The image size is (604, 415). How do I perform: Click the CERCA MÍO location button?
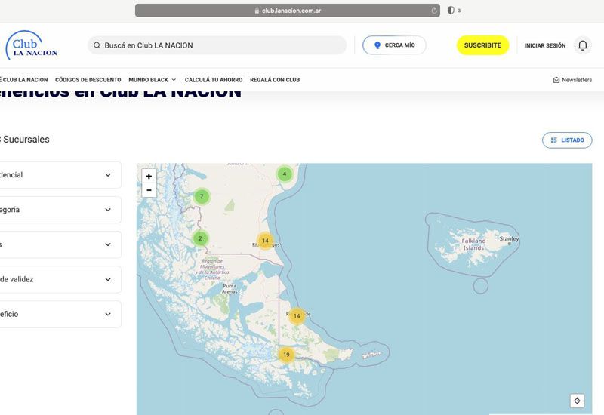pyautogui.click(x=394, y=45)
